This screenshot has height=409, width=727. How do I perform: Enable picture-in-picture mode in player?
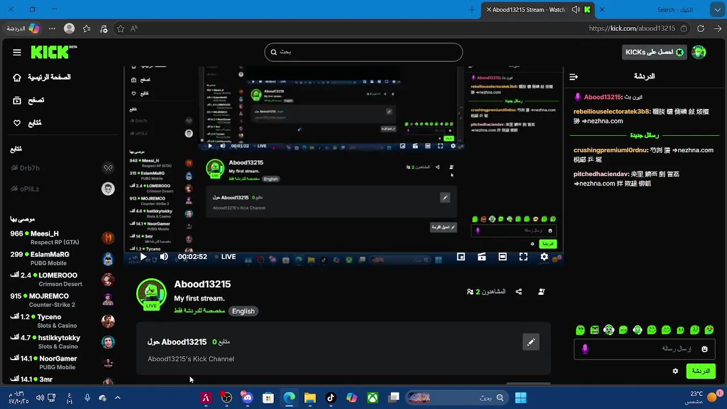[461, 257]
